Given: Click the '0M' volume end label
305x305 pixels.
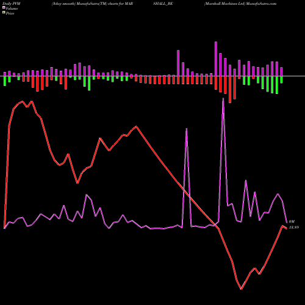Looking at the screenshot, I should 292,221.
